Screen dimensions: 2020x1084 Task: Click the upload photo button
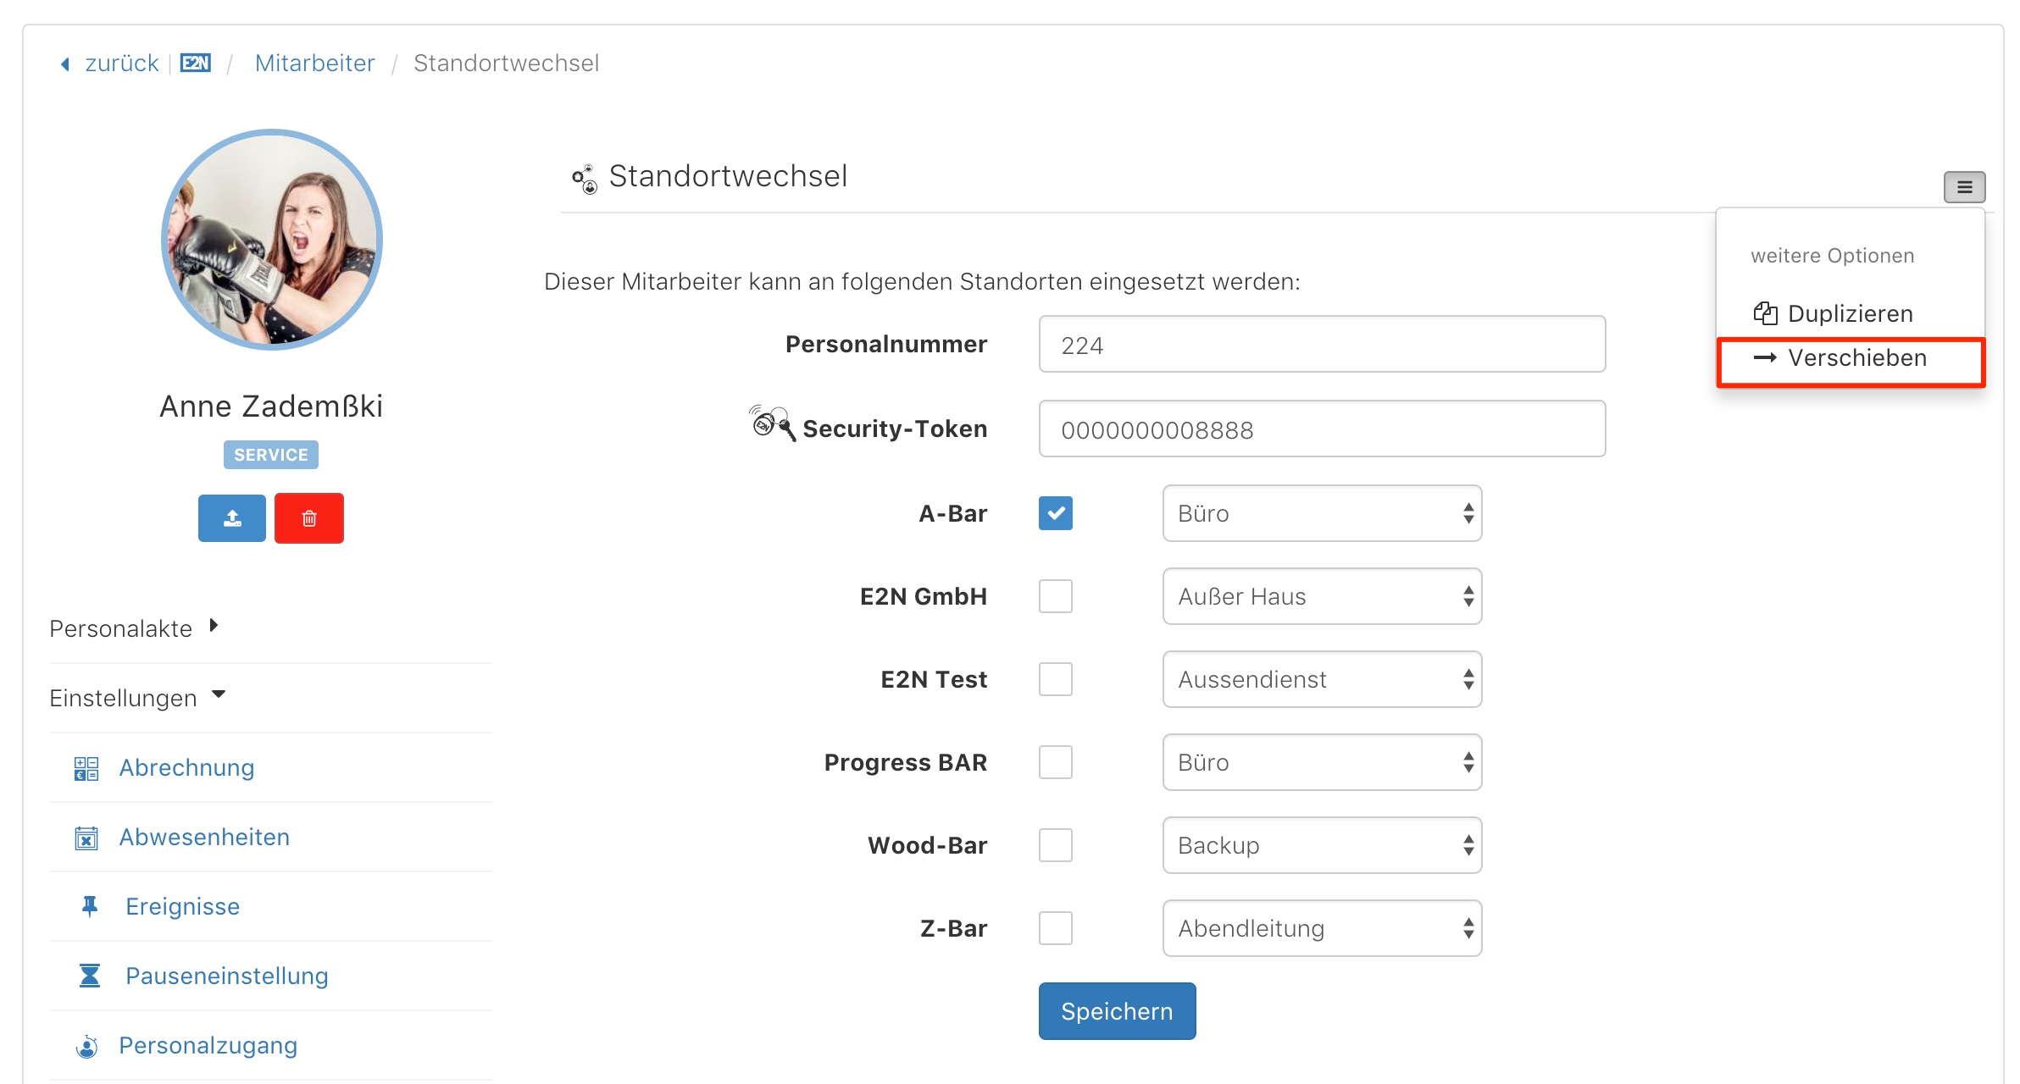(232, 518)
